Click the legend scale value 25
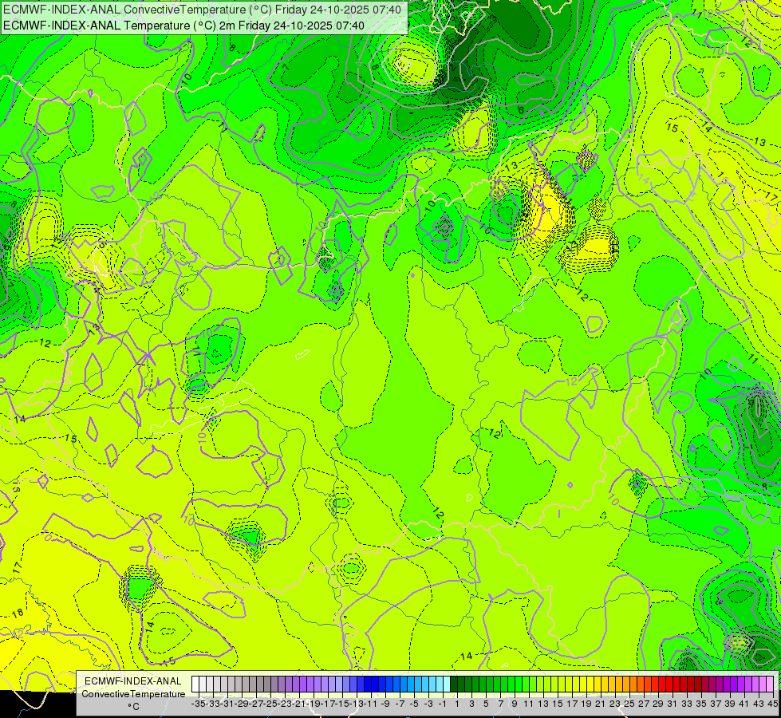This screenshot has height=718, width=781. (x=629, y=704)
